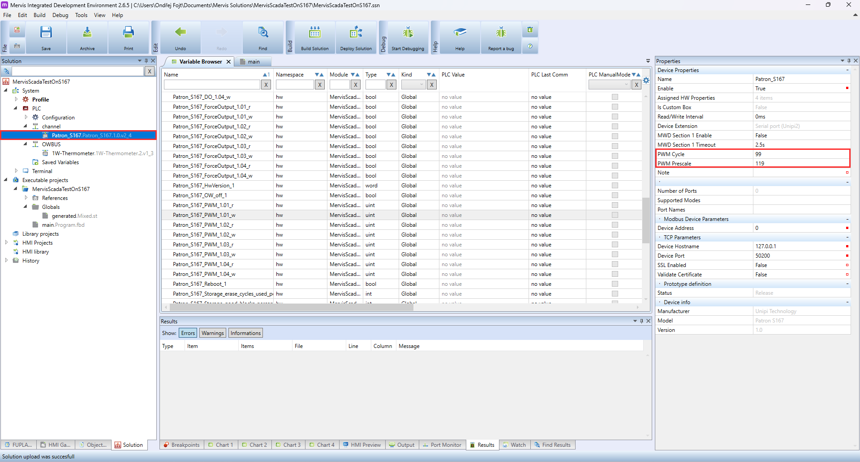Viewport: 860px width, 462px height.
Task: Toggle ManualMode checkbox for Patron_S167_HwVersion_1
Action: (x=615, y=186)
